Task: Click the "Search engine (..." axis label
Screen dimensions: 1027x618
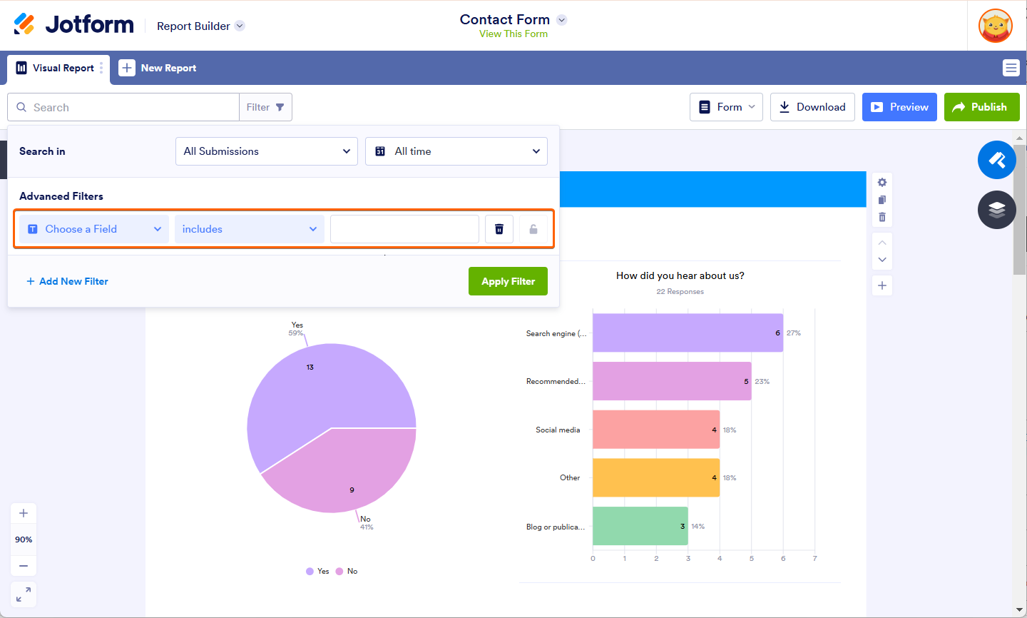Action: tap(556, 333)
